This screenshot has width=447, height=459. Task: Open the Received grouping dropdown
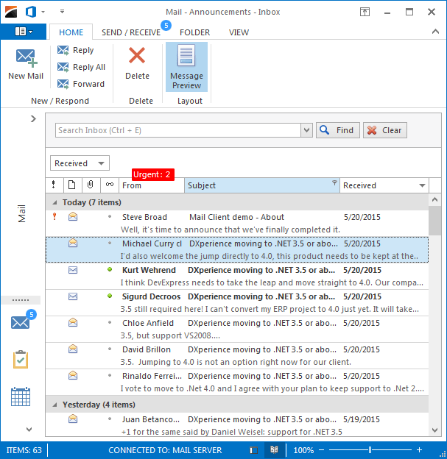click(80, 163)
